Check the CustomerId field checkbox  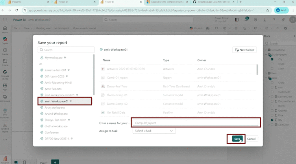tap(272, 92)
